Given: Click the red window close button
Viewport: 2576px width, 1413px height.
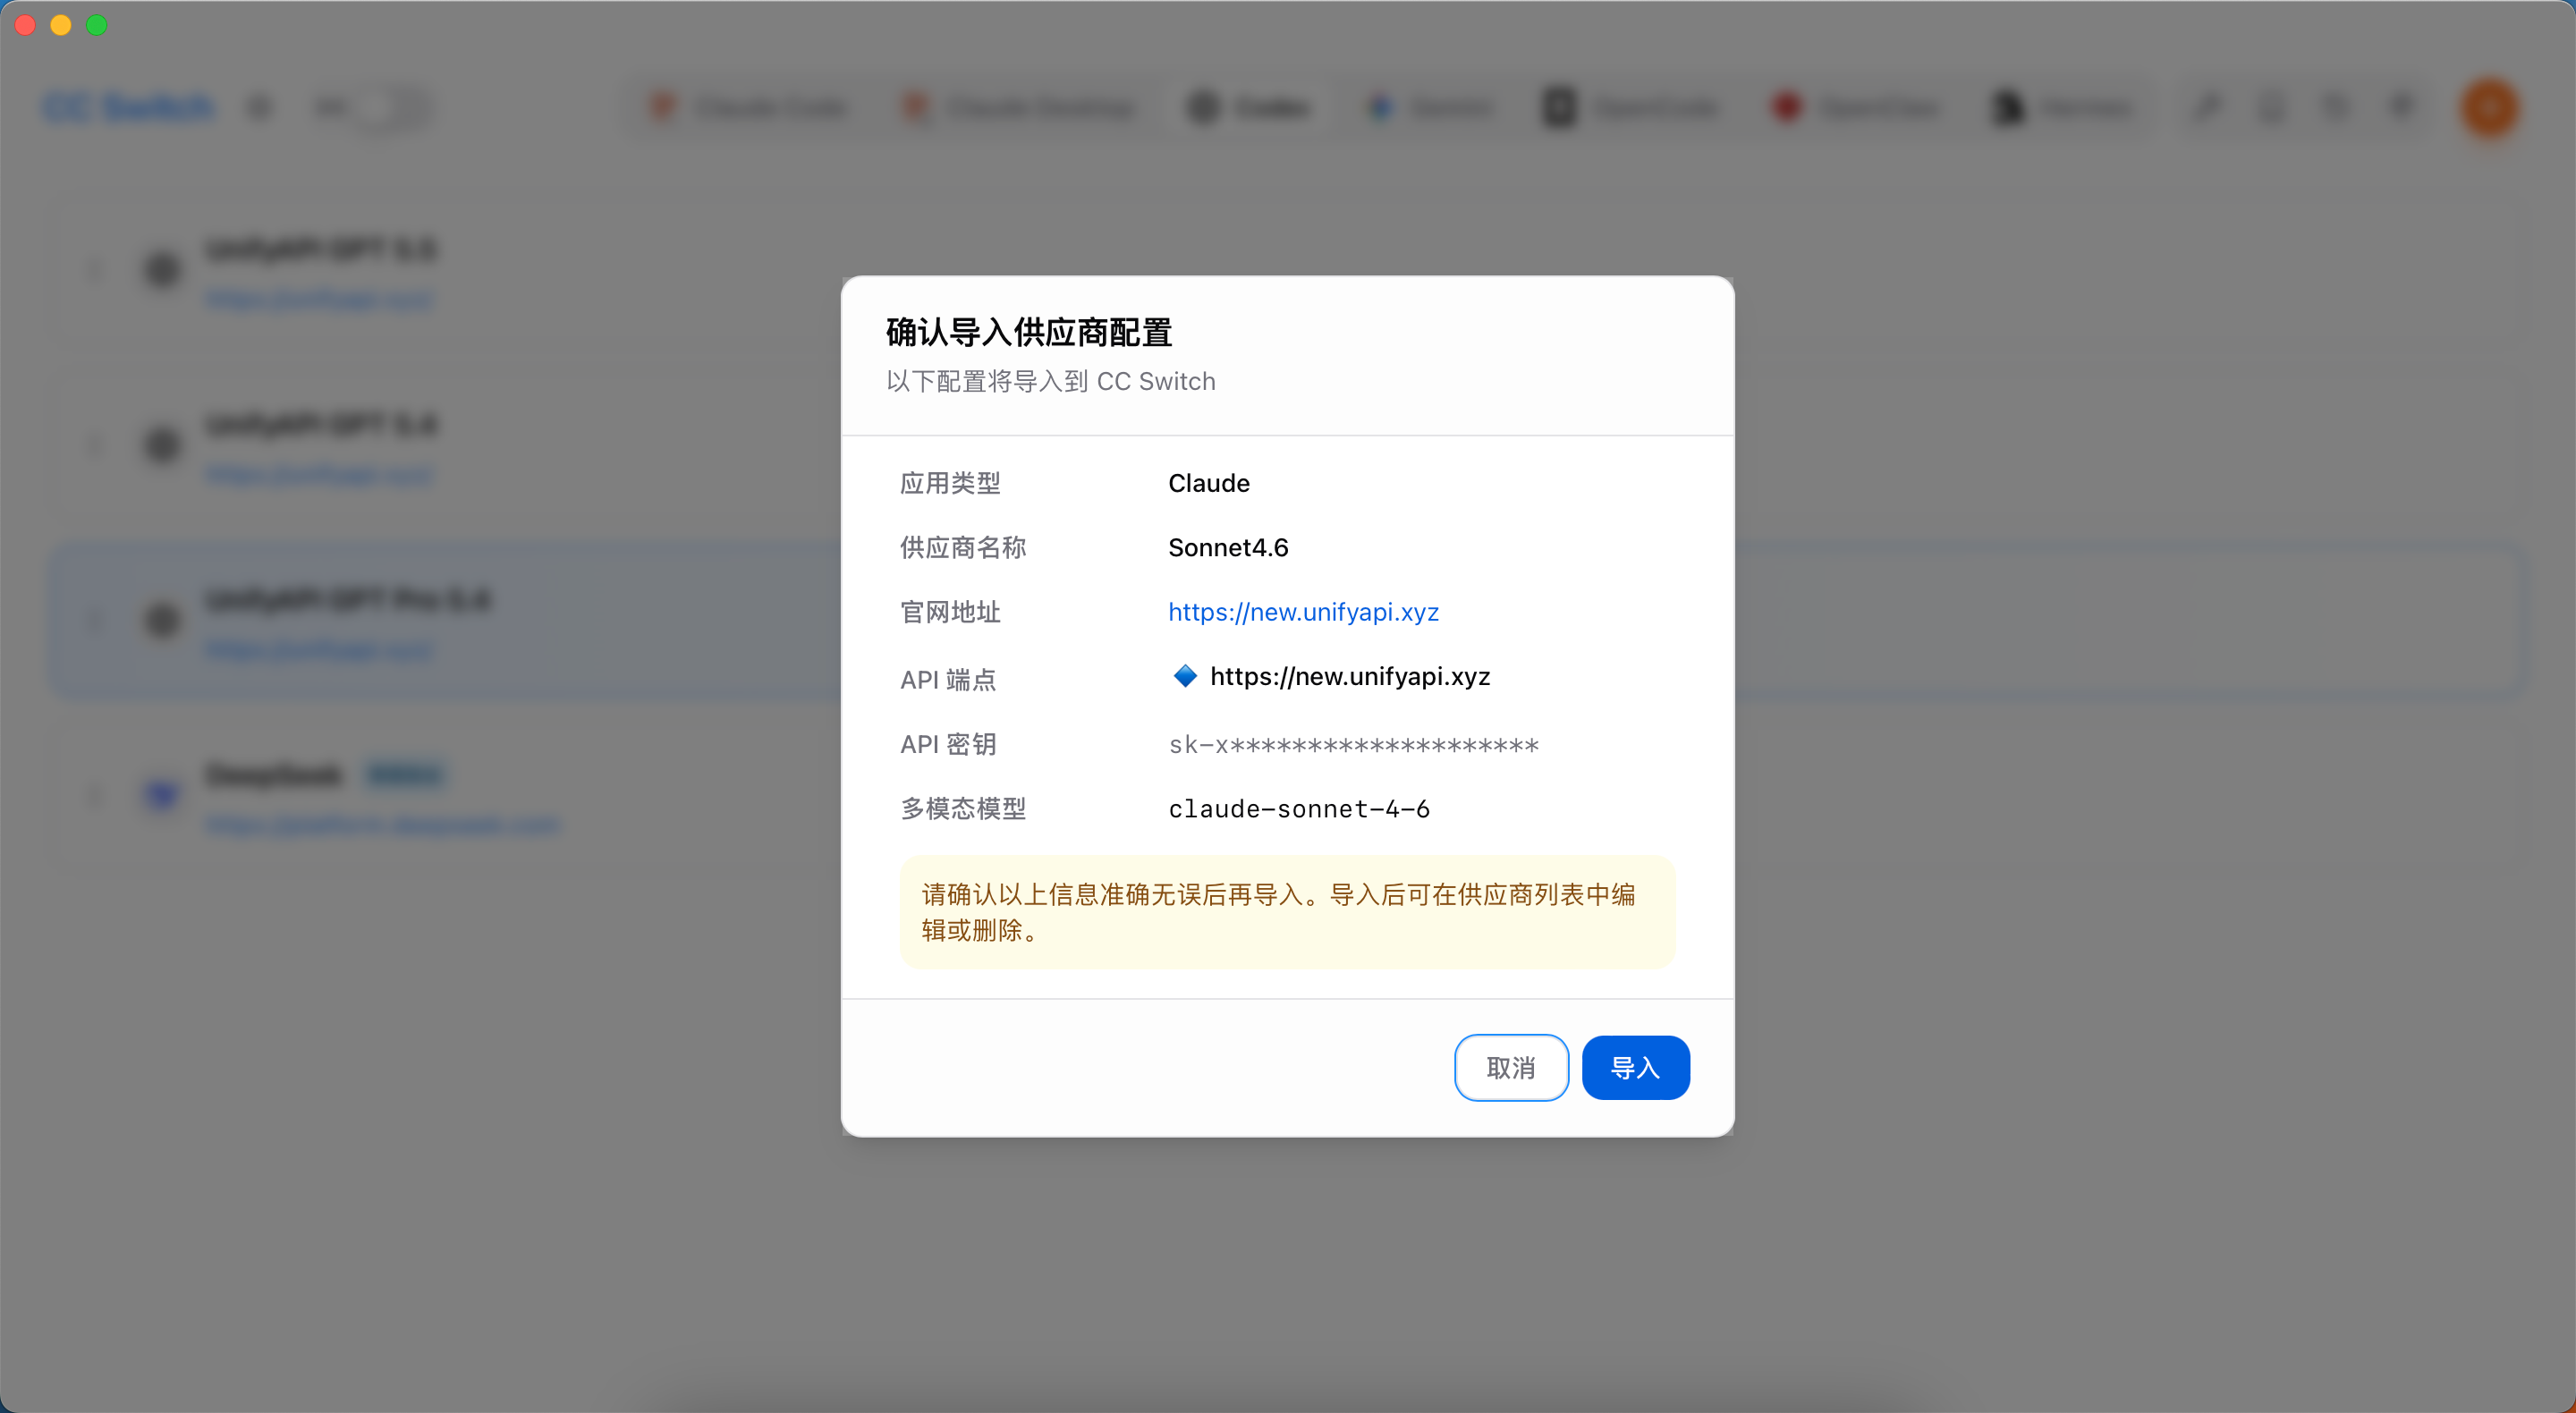Looking at the screenshot, I should tap(25, 25).
